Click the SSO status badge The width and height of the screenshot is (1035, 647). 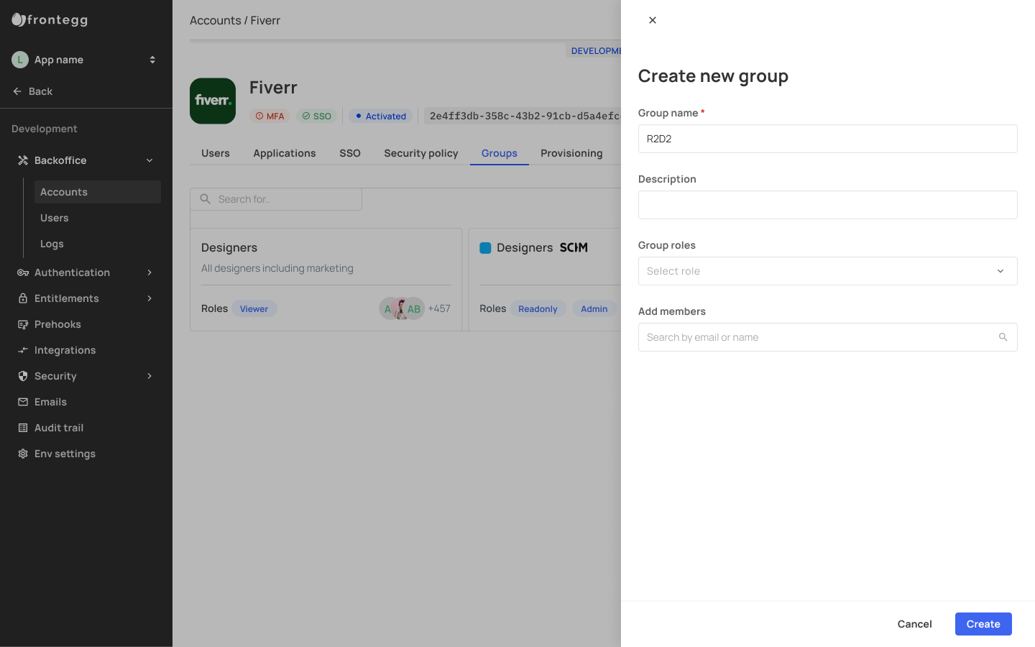[x=316, y=116]
